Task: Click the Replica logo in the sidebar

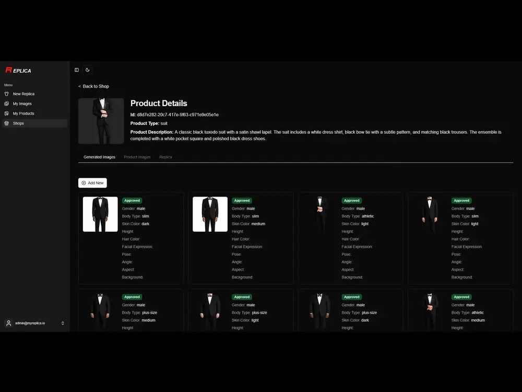Action: [x=18, y=71]
